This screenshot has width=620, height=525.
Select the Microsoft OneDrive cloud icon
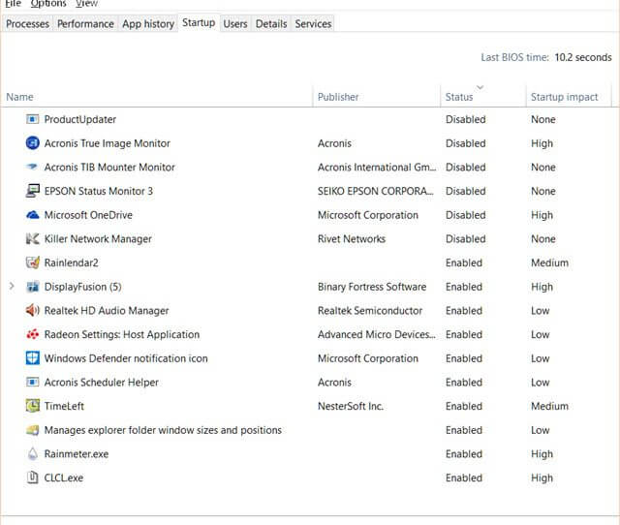coord(32,215)
